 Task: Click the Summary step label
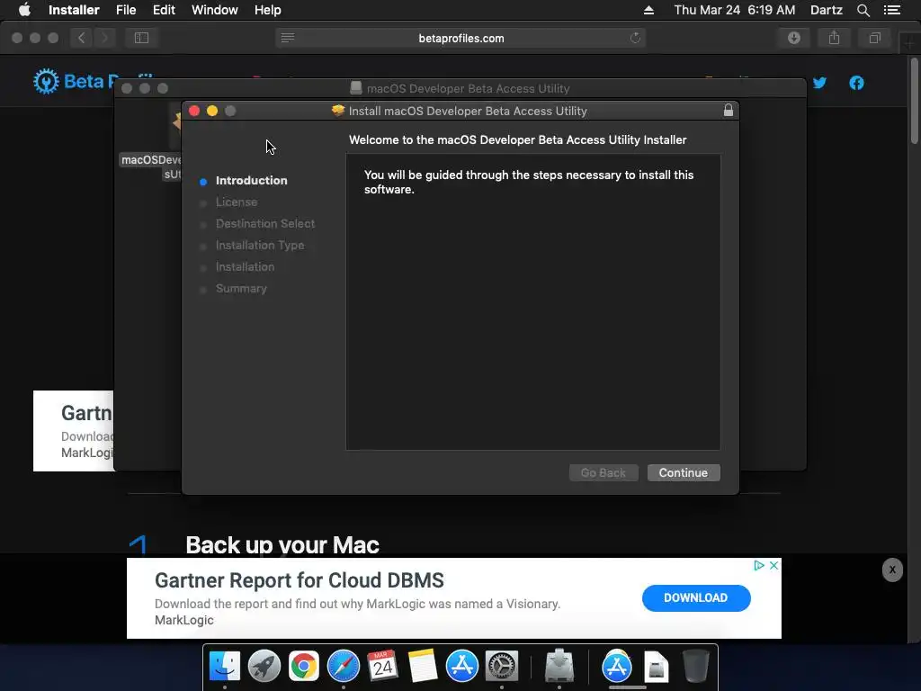[x=241, y=289]
